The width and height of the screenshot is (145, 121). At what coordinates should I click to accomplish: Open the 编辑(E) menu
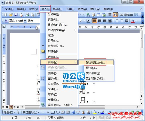pos(21,9)
